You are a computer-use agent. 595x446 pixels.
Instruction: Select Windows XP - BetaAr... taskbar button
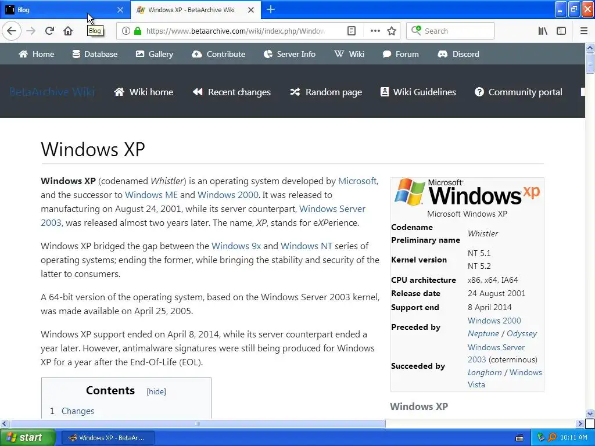(x=107, y=438)
